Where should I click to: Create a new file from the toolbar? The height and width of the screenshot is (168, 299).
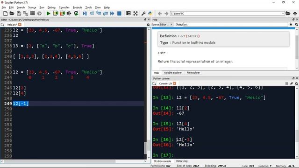point(5,14)
